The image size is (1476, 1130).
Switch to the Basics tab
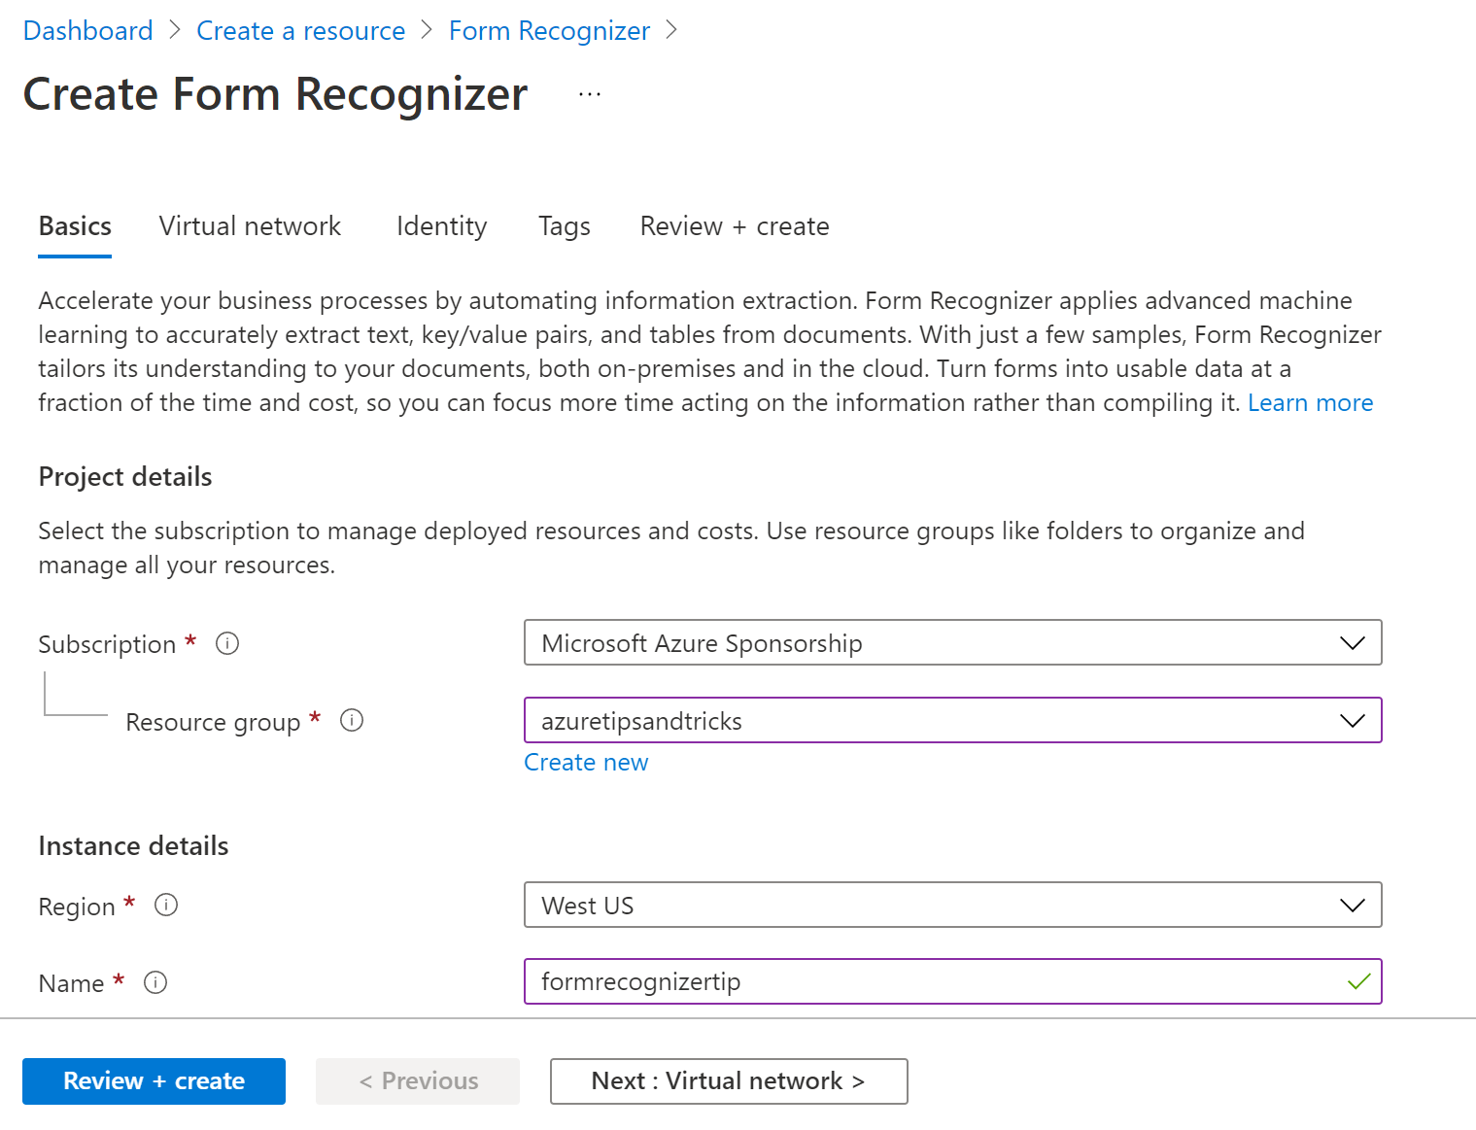75,226
